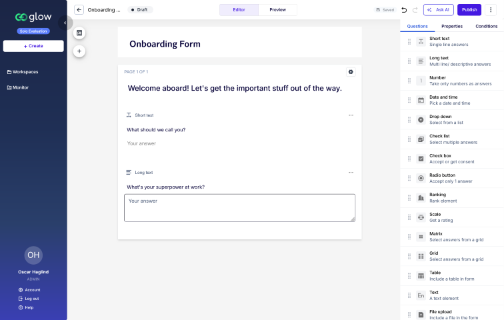Click the Saved status indicator

[385, 10]
